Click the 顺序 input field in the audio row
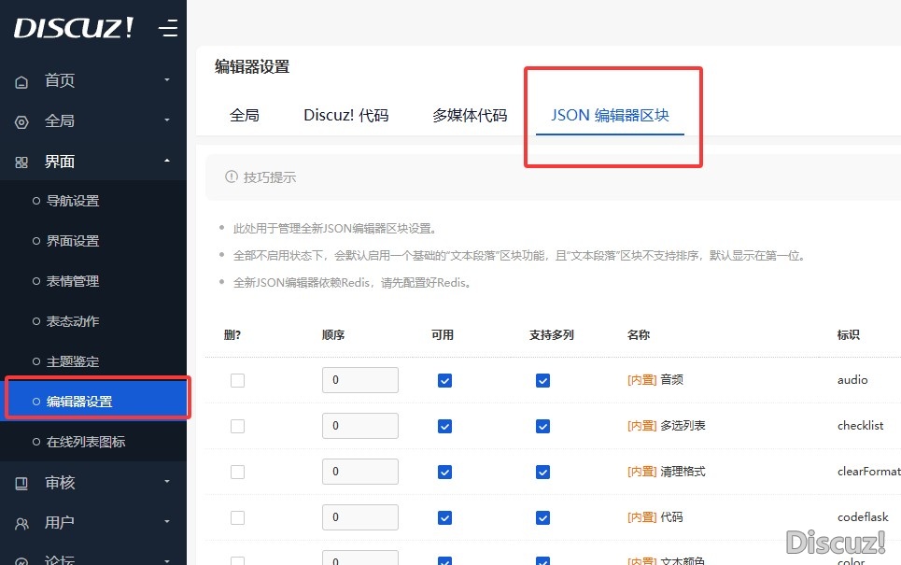This screenshot has width=901, height=565. (x=359, y=379)
